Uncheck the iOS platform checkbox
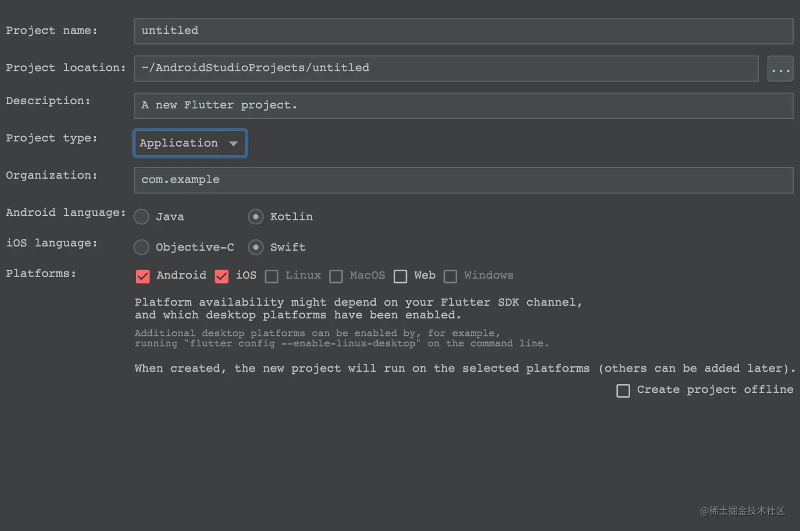Image resolution: width=800 pixels, height=531 pixels. (x=222, y=276)
